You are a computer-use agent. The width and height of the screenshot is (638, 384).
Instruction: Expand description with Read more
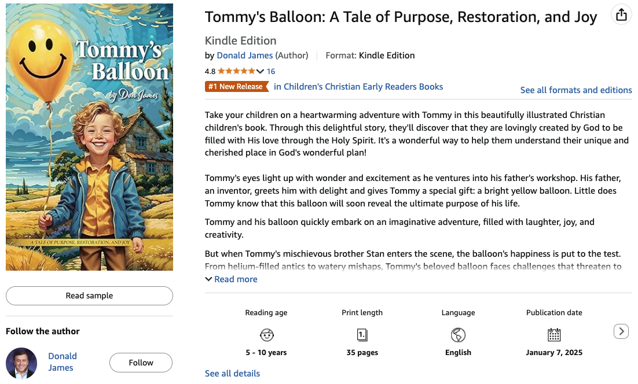232,279
